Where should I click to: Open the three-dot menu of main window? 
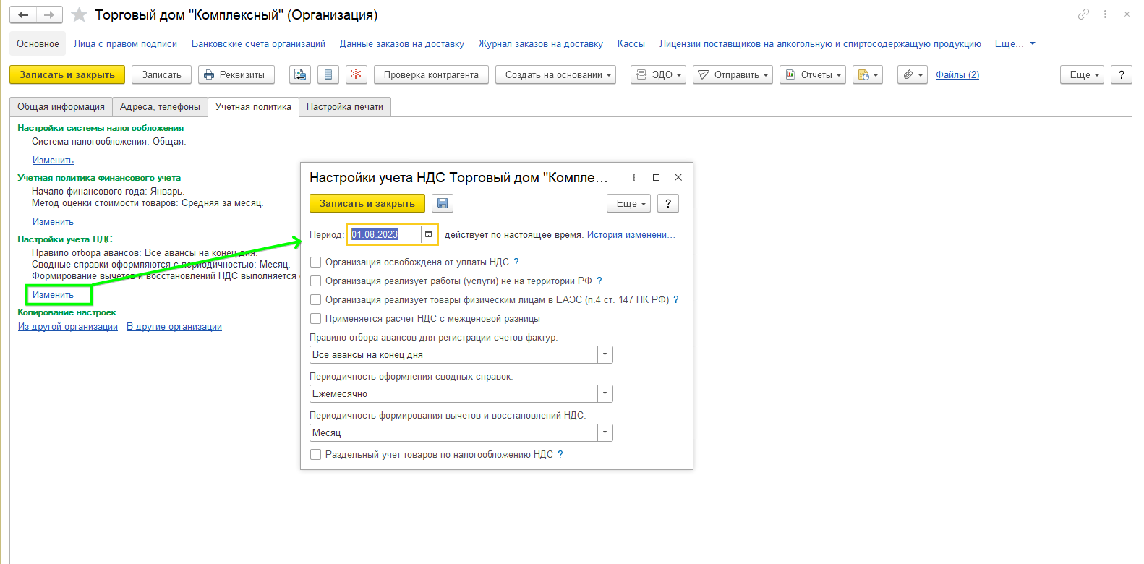tap(1105, 14)
